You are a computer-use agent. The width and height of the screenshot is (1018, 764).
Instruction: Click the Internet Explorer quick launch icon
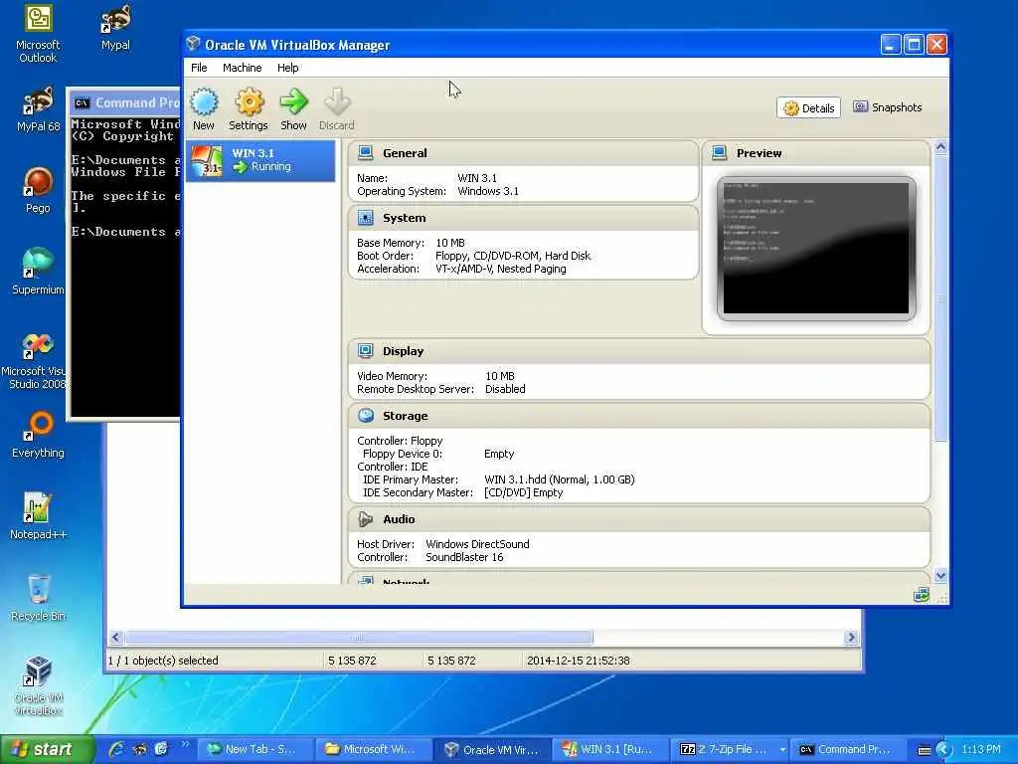coord(117,749)
